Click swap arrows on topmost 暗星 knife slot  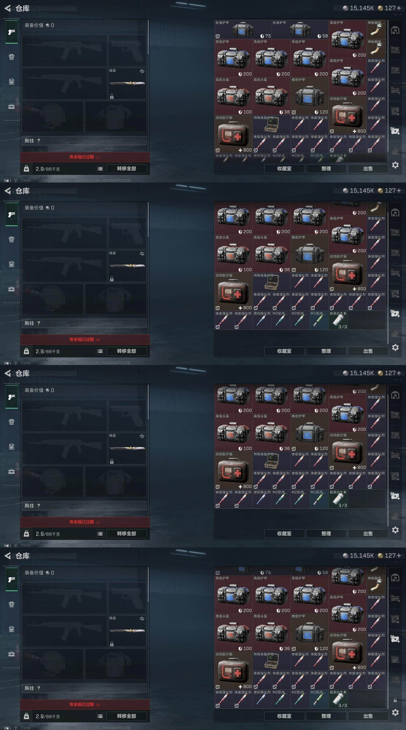click(x=142, y=71)
